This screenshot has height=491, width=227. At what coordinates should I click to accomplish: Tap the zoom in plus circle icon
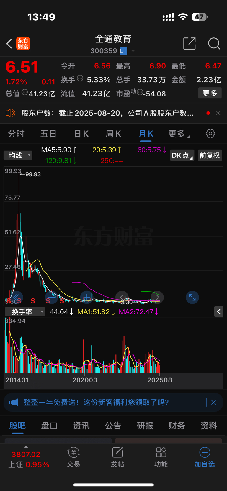click(87, 297)
